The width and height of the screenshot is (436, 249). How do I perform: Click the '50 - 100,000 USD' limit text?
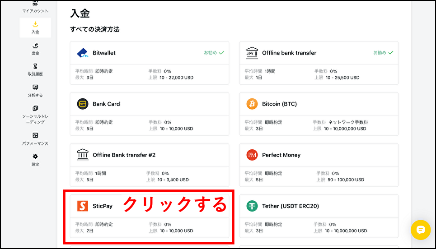(x=346, y=180)
